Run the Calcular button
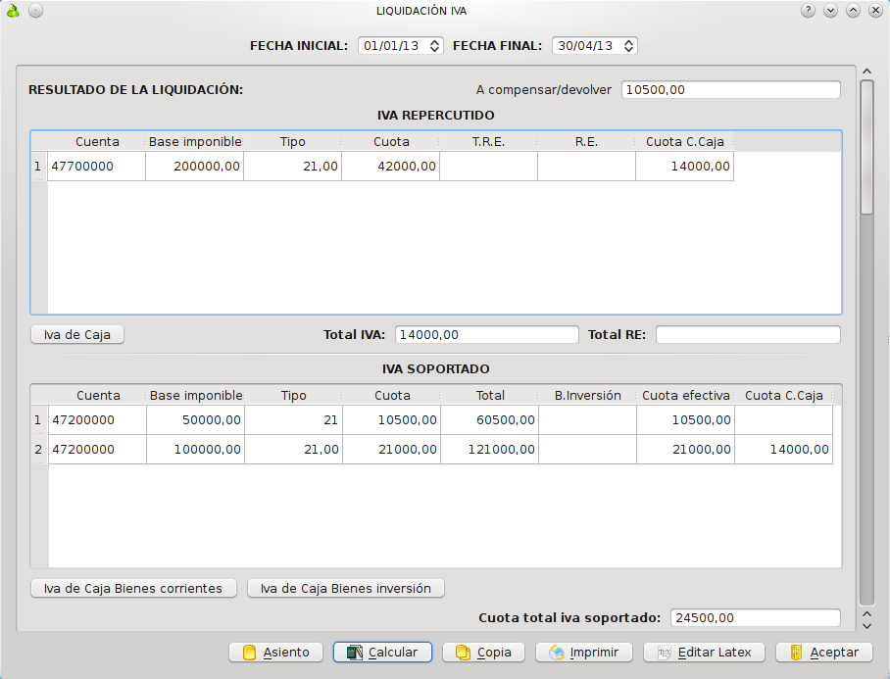The width and height of the screenshot is (890, 679). [x=382, y=653]
